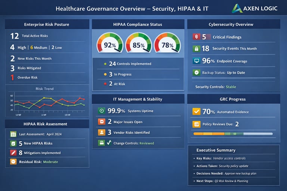The height and width of the screenshot is (191, 287).
Task: Click 'Security Events This Month' label
Action: [234, 48]
